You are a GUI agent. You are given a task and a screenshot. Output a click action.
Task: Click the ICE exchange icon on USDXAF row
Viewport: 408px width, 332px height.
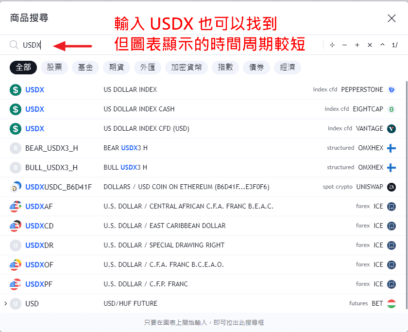point(391,207)
